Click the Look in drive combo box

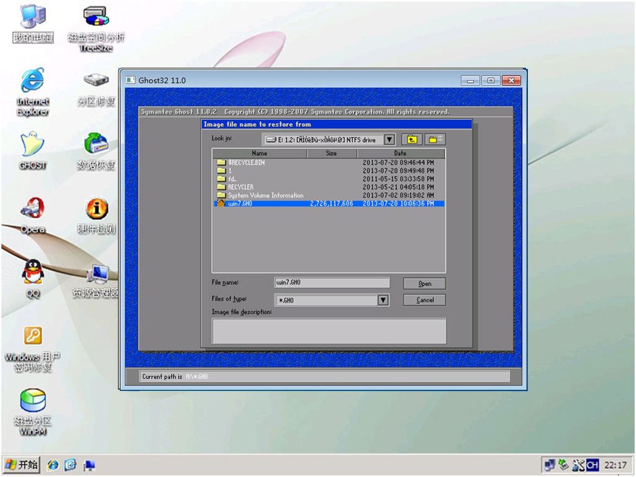coord(329,140)
